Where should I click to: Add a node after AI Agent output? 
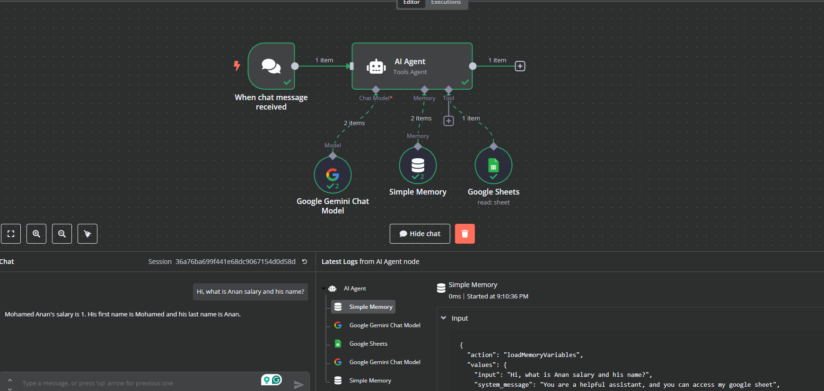point(520,66)
